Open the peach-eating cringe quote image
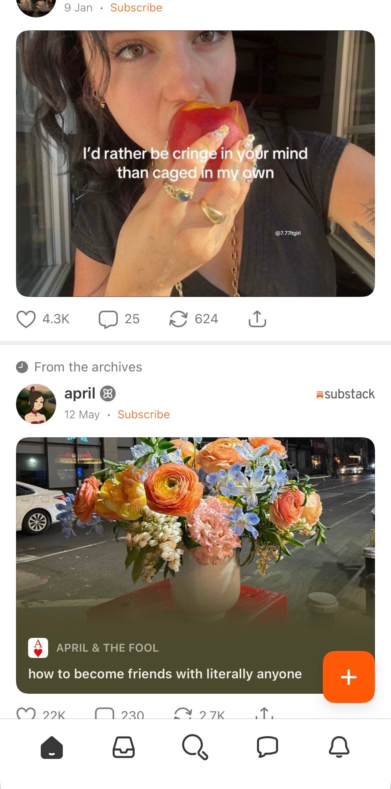 [195, 163]
